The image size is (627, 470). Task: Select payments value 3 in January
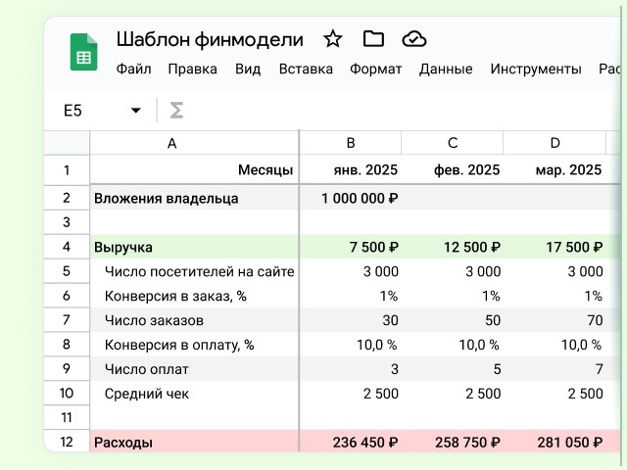tap(351, 369)
